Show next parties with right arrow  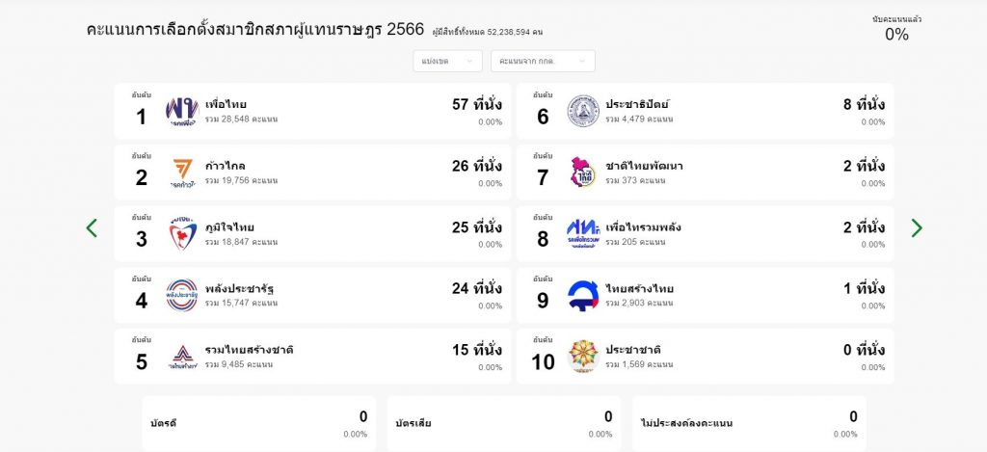(x=917, y=227)
